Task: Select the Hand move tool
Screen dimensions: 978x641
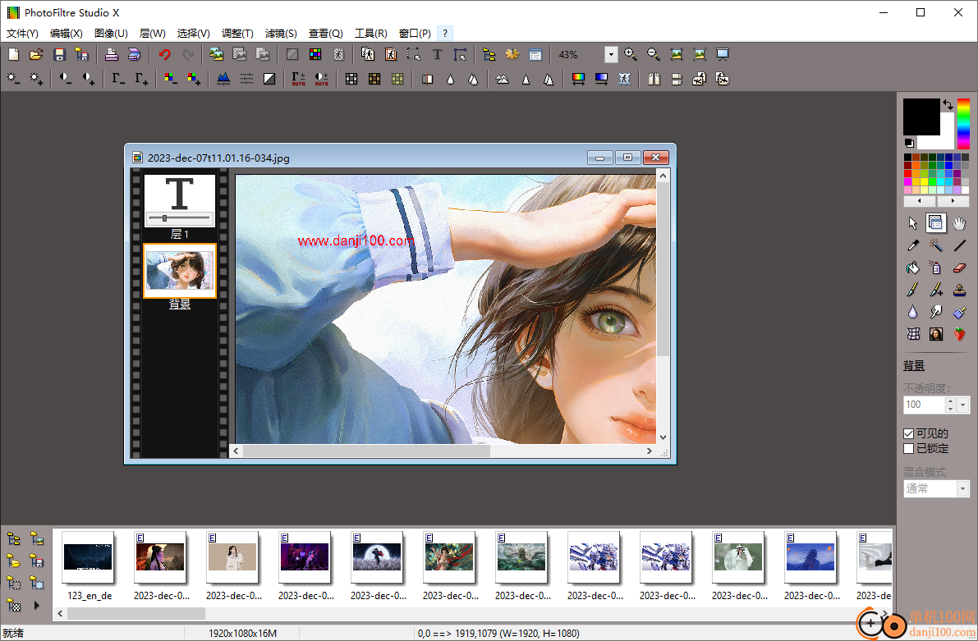Action: [959, 223]
